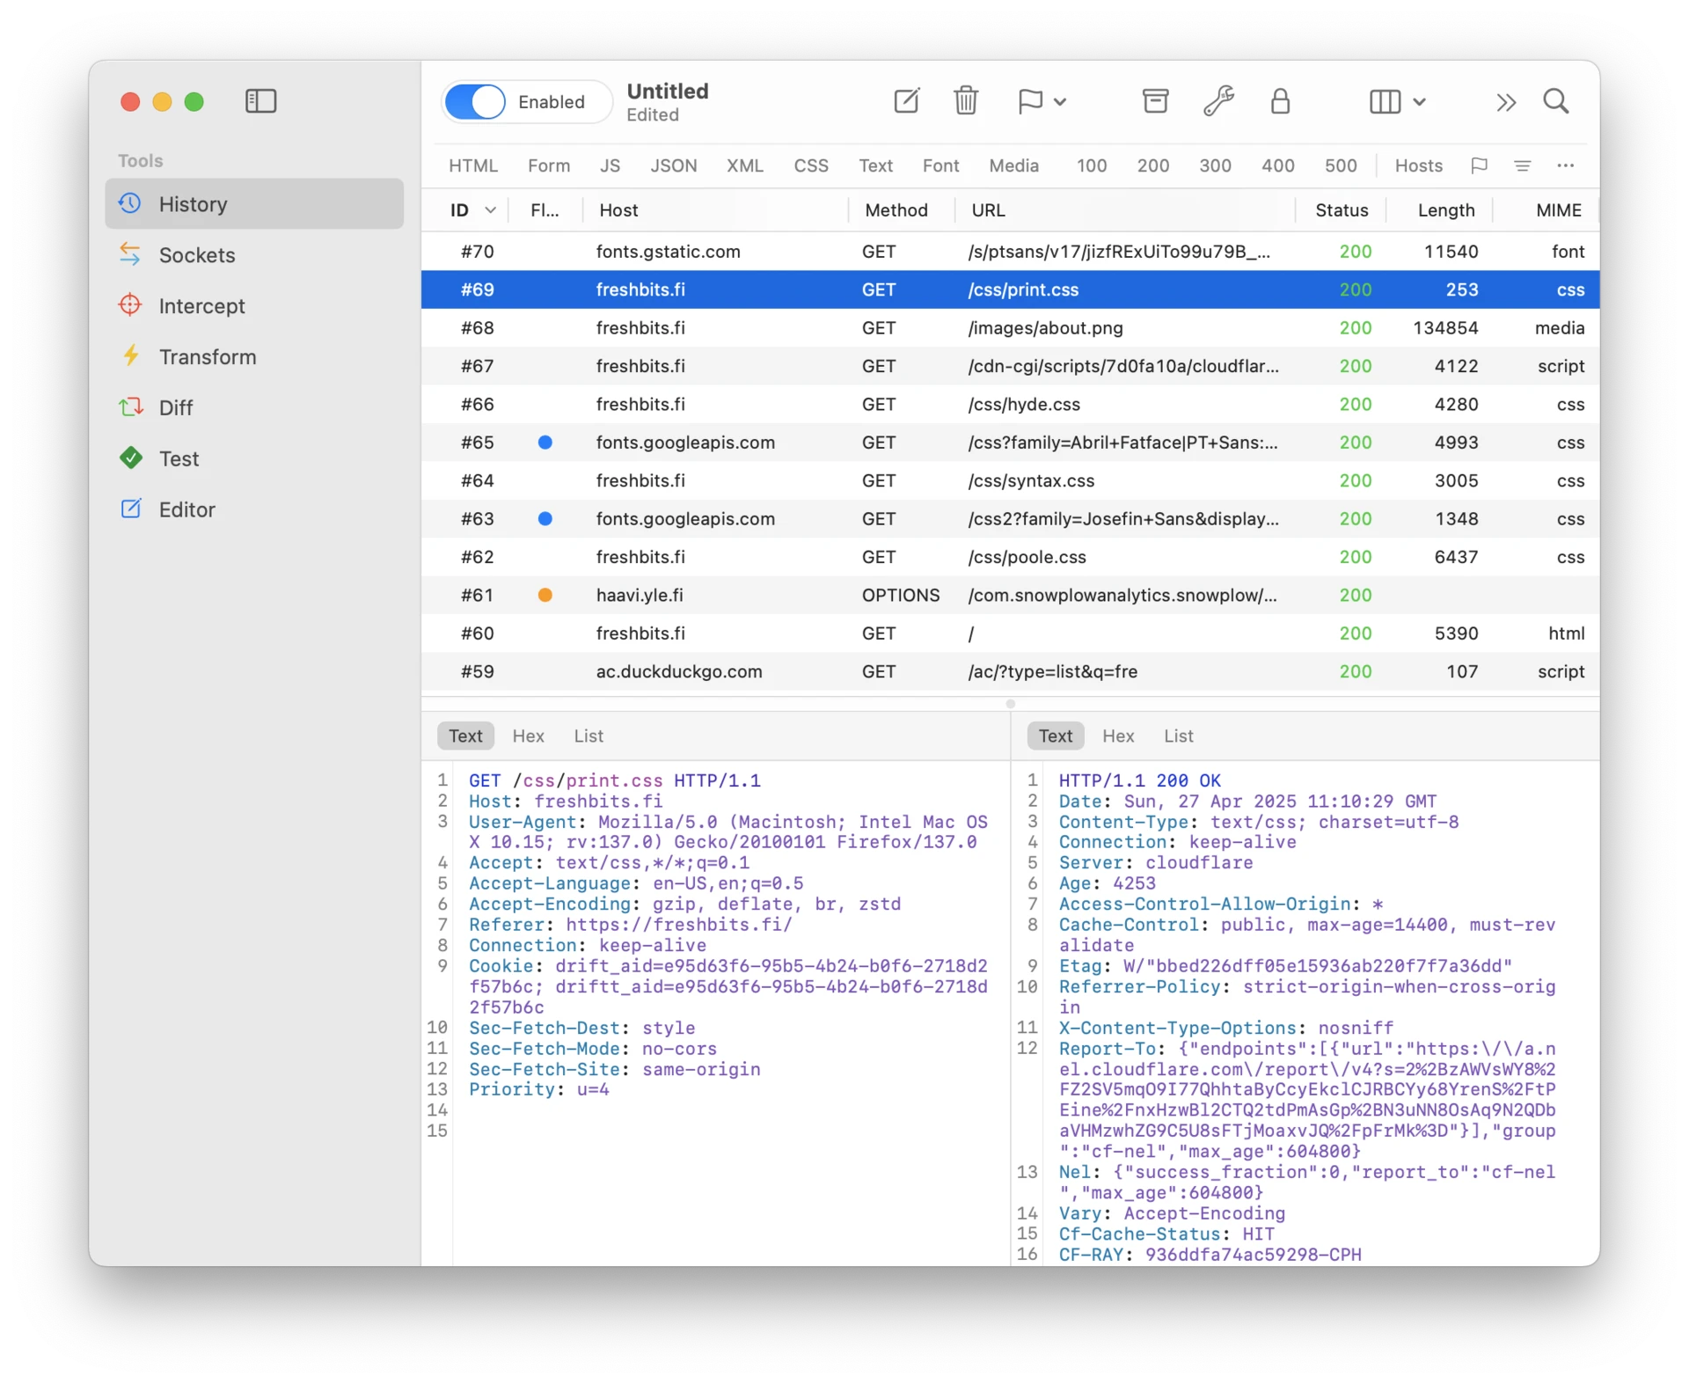Click the padlock SSL icon
Screen dimensions: 1689x1384
(1280, 101)
